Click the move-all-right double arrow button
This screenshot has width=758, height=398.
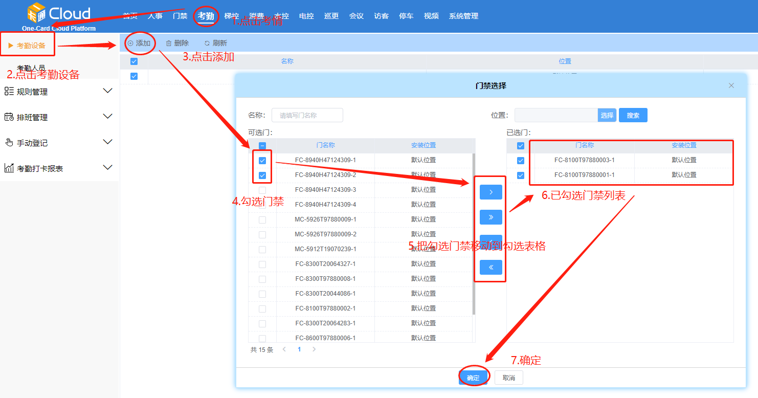click(491, 217)
